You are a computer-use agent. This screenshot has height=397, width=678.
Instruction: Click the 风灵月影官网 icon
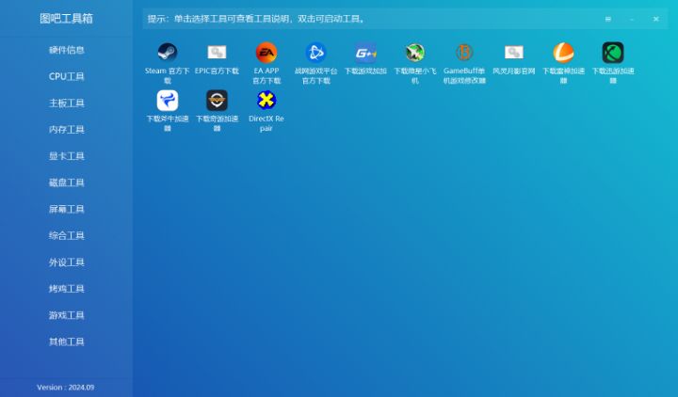(514, 53)
